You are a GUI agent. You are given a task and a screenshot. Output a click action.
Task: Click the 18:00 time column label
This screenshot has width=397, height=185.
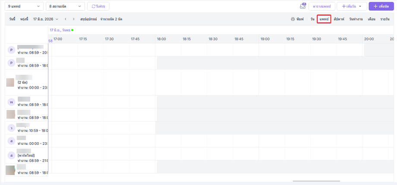161,39
